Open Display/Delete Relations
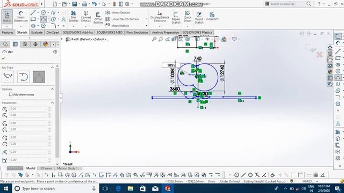Image resolution: width=344 pixels, height=193 pixels. coord(160,17)
